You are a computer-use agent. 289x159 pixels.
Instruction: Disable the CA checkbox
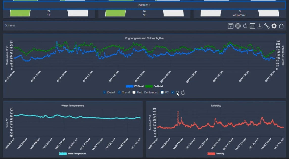tap(173, 92)
